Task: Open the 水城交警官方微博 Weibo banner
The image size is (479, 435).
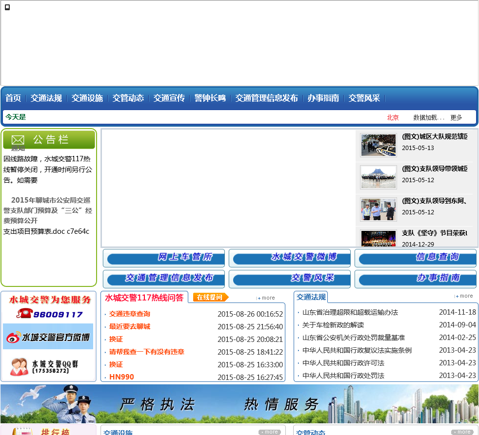Action: pos(48,337)
